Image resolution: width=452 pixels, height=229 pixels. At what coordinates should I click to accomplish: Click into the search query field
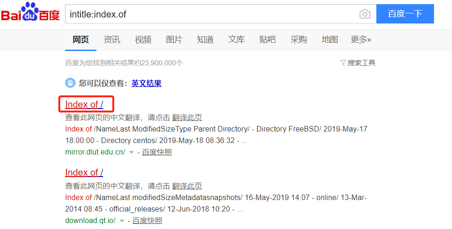pyautogui.click(x=212, y=14)
